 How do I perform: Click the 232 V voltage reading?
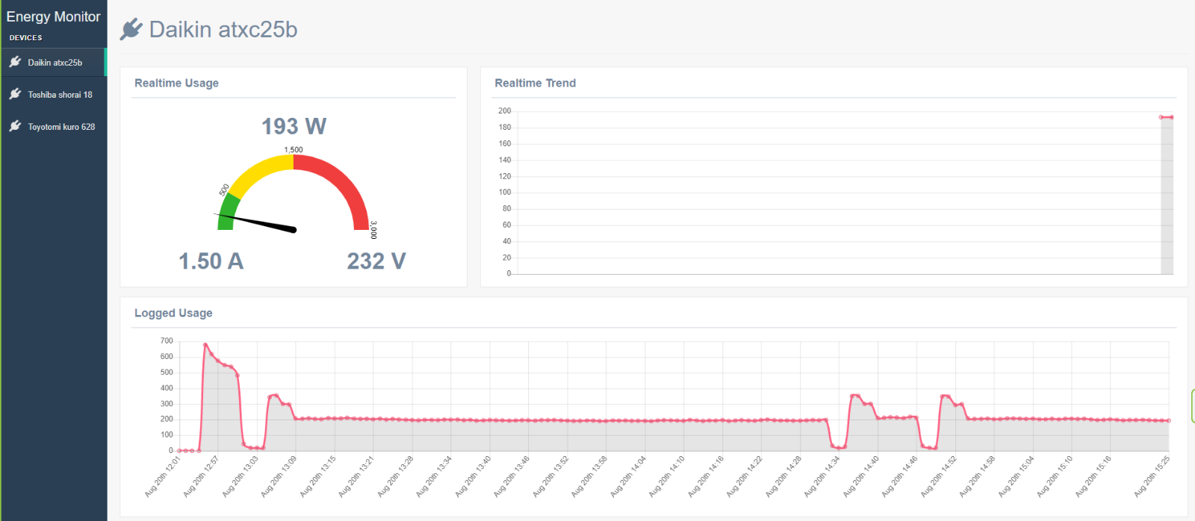point(376,261)
